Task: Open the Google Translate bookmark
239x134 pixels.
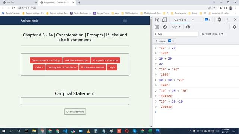Action: 11,13
